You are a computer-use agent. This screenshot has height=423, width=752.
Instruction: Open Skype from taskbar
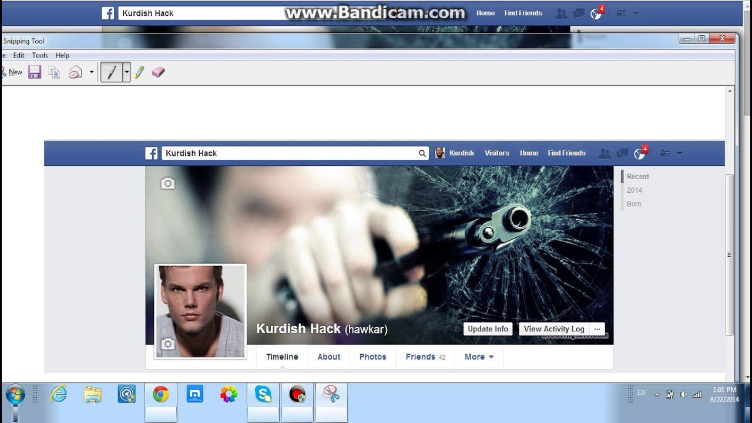(263, 394)
